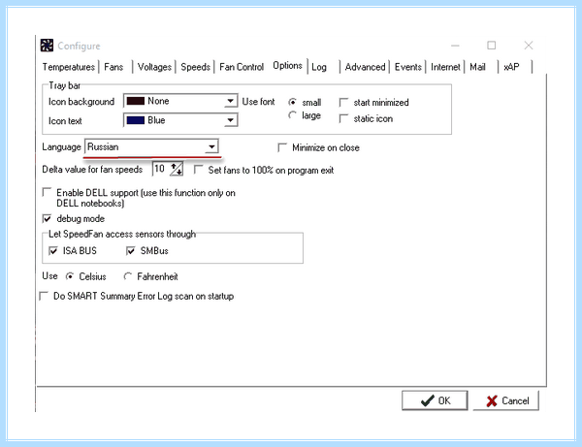Click the Blue color swatch
Screen dimensions: 582x447
(136, 120)
